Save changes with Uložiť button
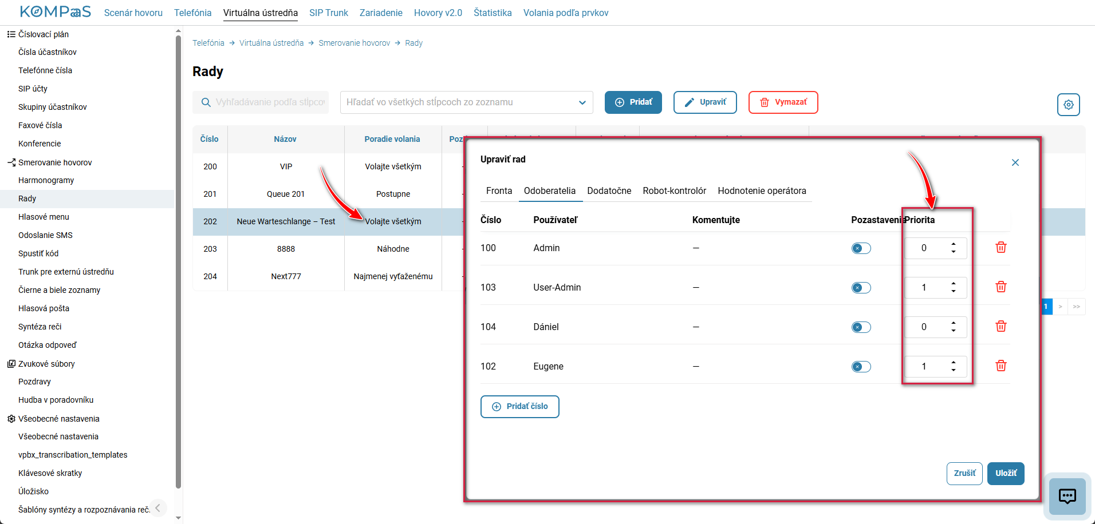This screenshot has height=524, width=1095. tap(1006, 474)
